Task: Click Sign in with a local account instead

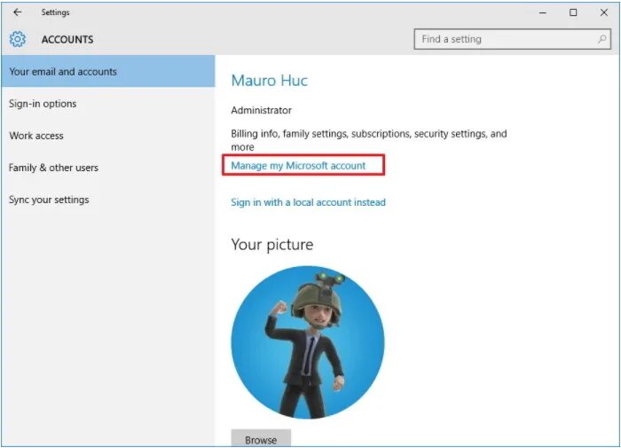Action: click(x=308, y=202)
